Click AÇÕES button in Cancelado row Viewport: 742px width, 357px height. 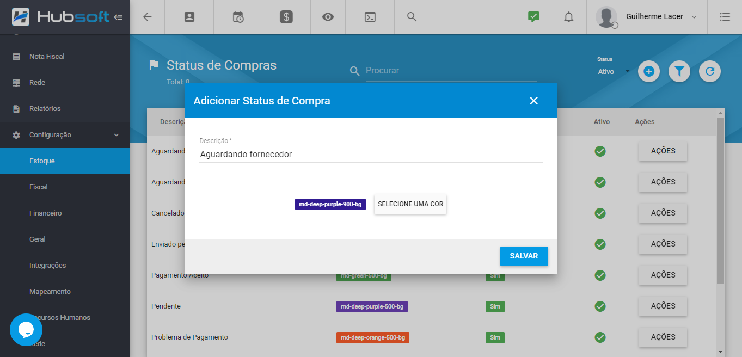coord(663,213)
